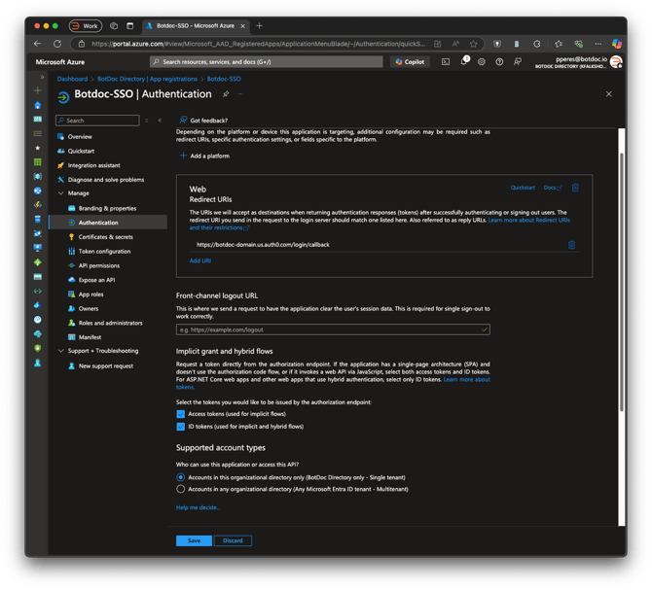Viewport: 652px width, 590px height.
Task: Collapse the Manage section in sidebar
Action: [x=61, y=193]
